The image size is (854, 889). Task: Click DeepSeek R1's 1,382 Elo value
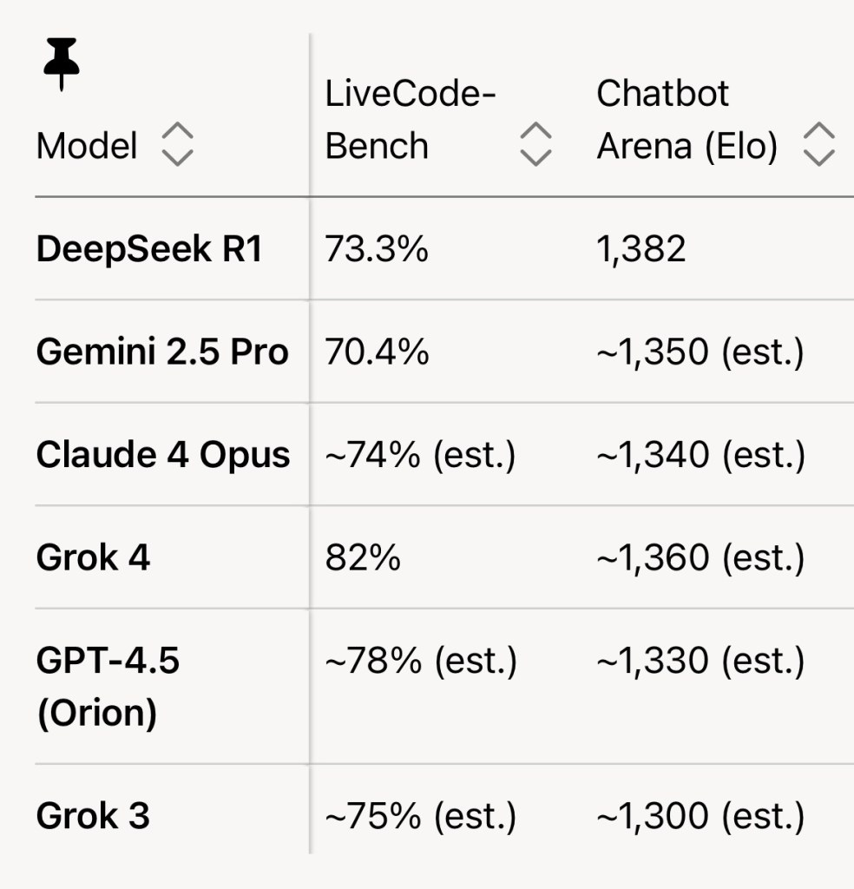(641, 250)
